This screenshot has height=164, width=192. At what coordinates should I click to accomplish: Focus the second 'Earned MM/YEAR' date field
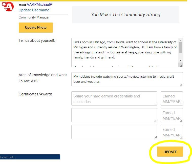coord(172,115)
